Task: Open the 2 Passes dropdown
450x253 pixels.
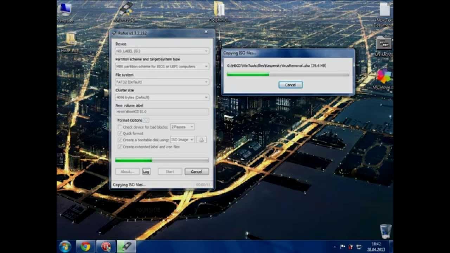Action: tap(182, 127)
